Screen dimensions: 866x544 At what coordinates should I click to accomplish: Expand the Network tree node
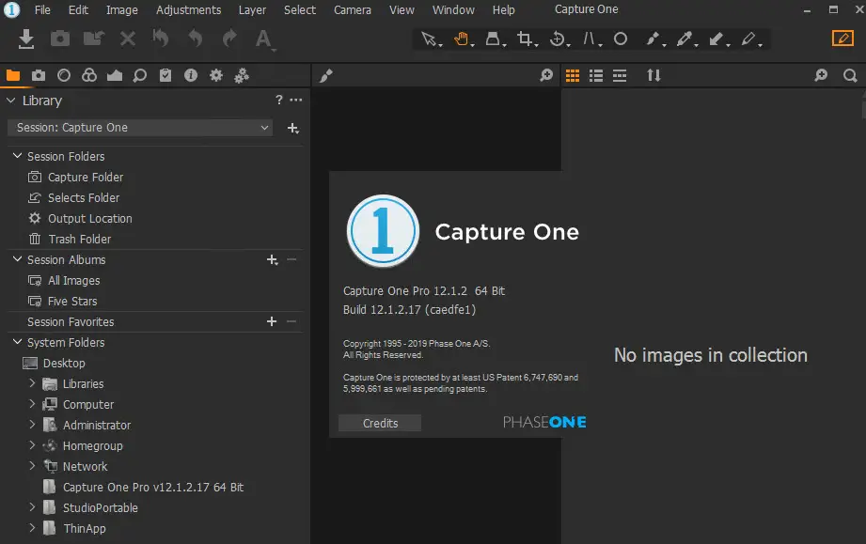[x=32, y=466]
